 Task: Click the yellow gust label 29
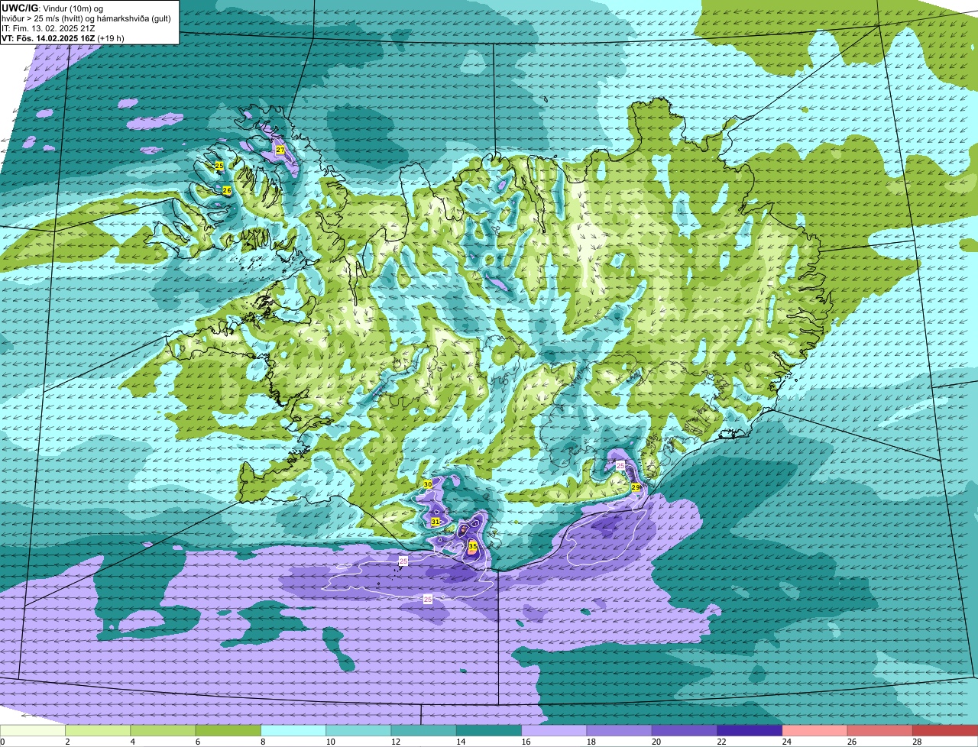[x=636, y=487]
